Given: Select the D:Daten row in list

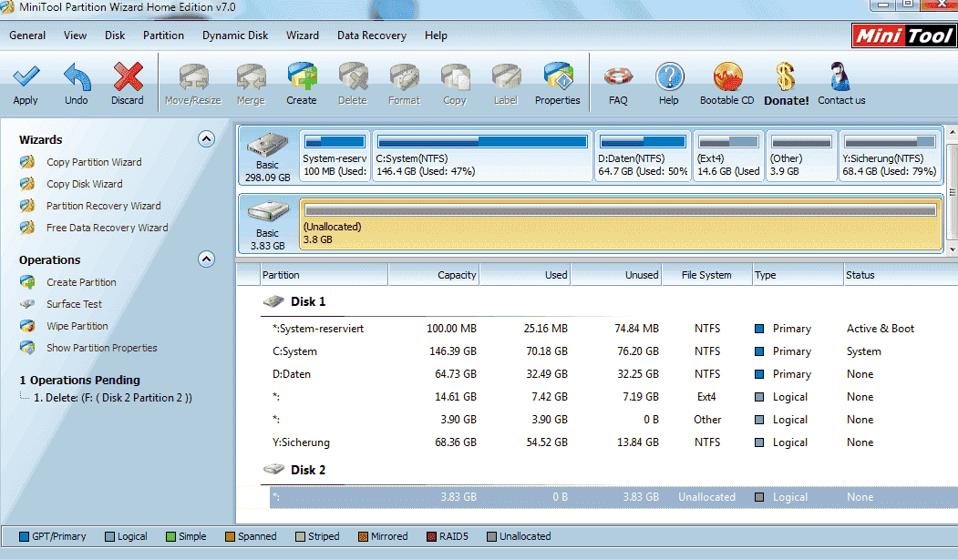Looking at the screenshot, I should click(613, 374).
